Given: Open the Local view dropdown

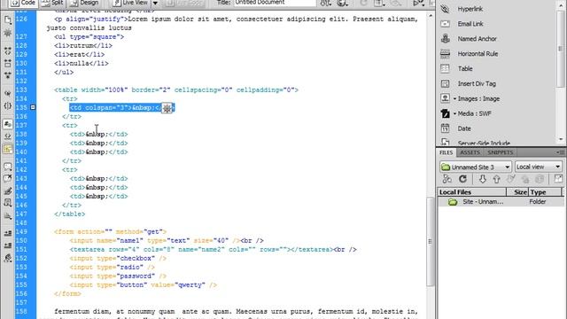Looking at the screenshot, I should tap(539, 167).
